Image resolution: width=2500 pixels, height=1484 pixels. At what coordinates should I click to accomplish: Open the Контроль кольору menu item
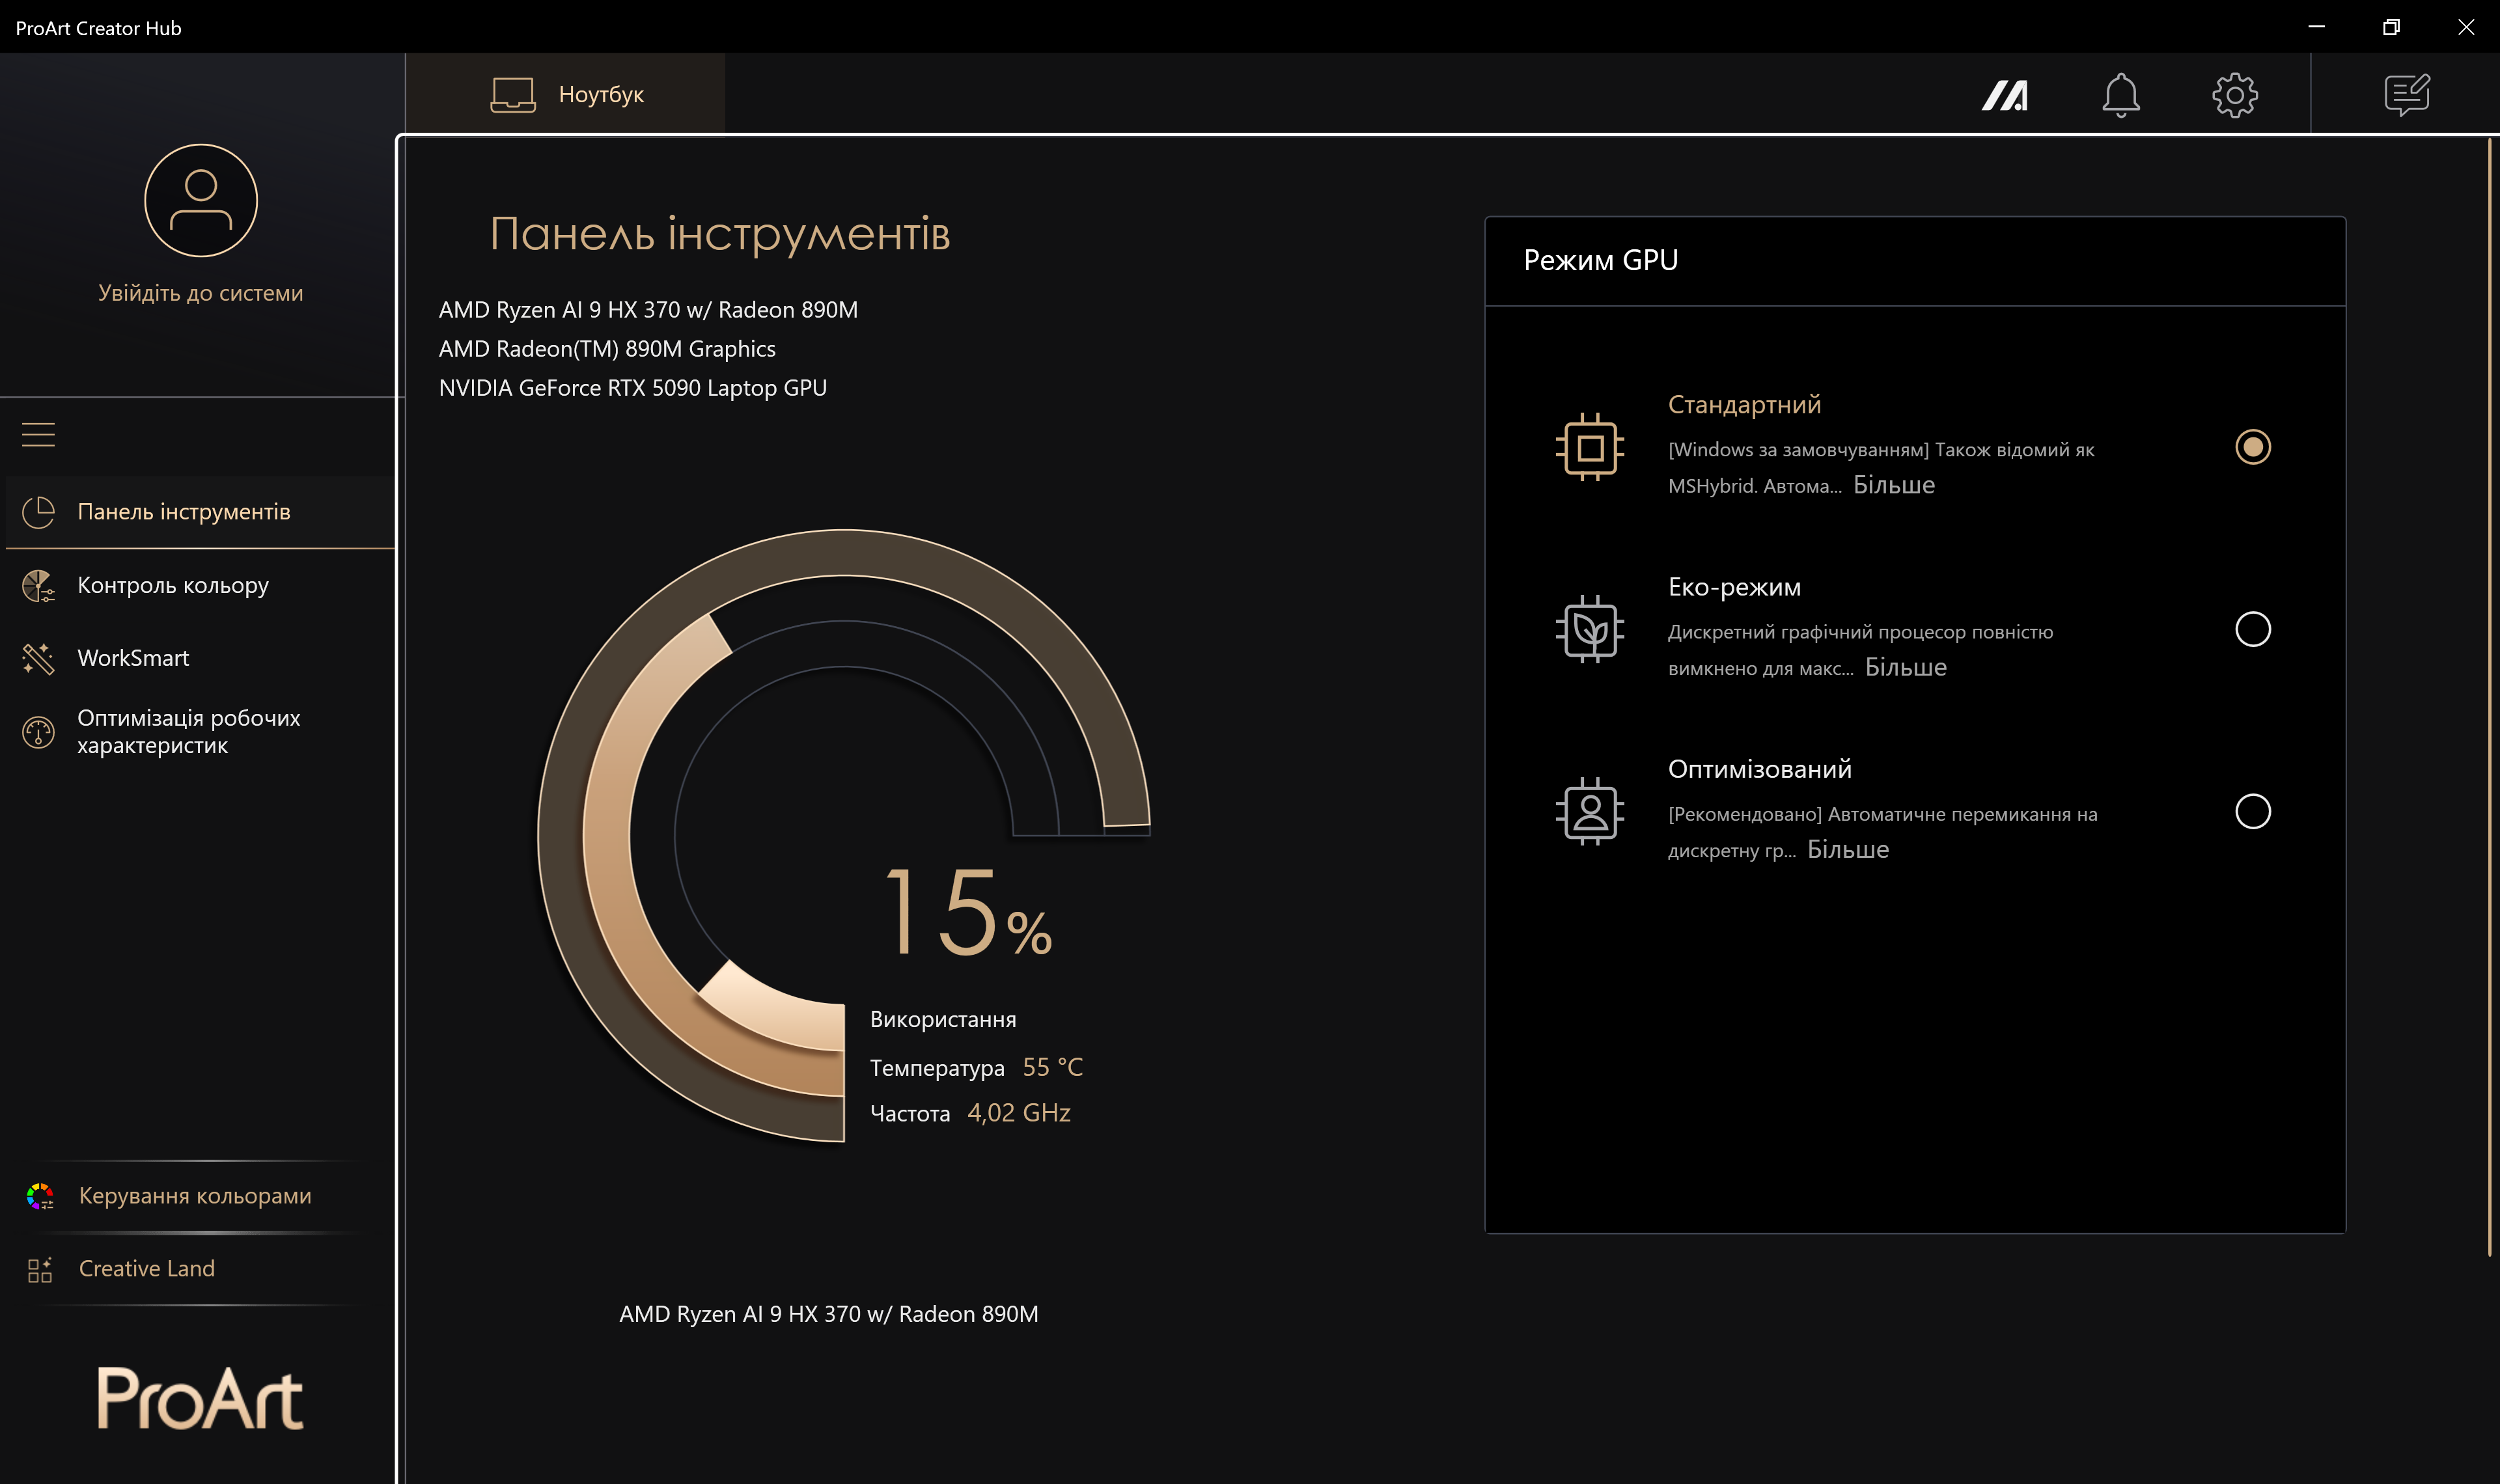(172, 585)
